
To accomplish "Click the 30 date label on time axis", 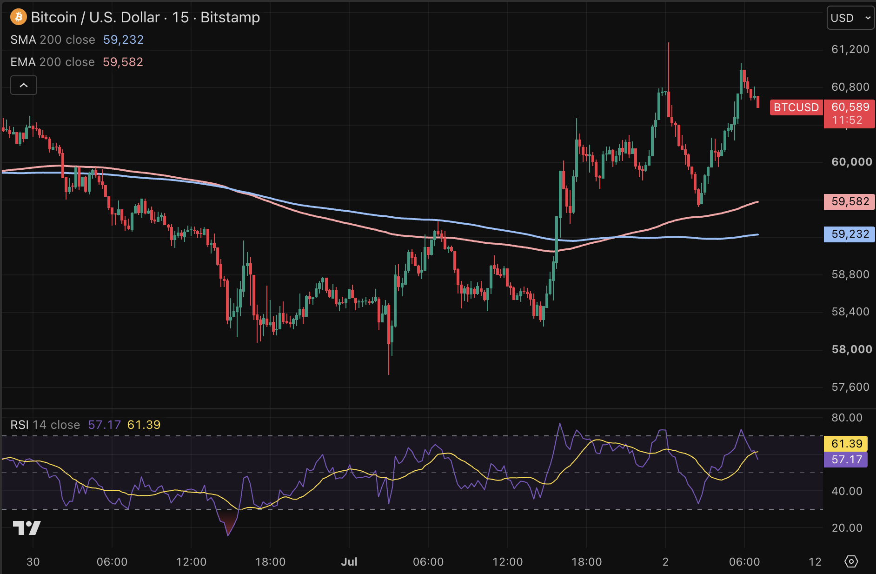I will coord(33,562).
